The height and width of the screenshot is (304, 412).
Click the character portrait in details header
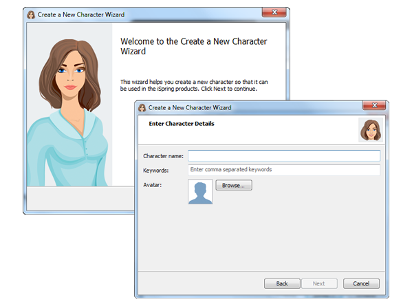click(371, 130)
